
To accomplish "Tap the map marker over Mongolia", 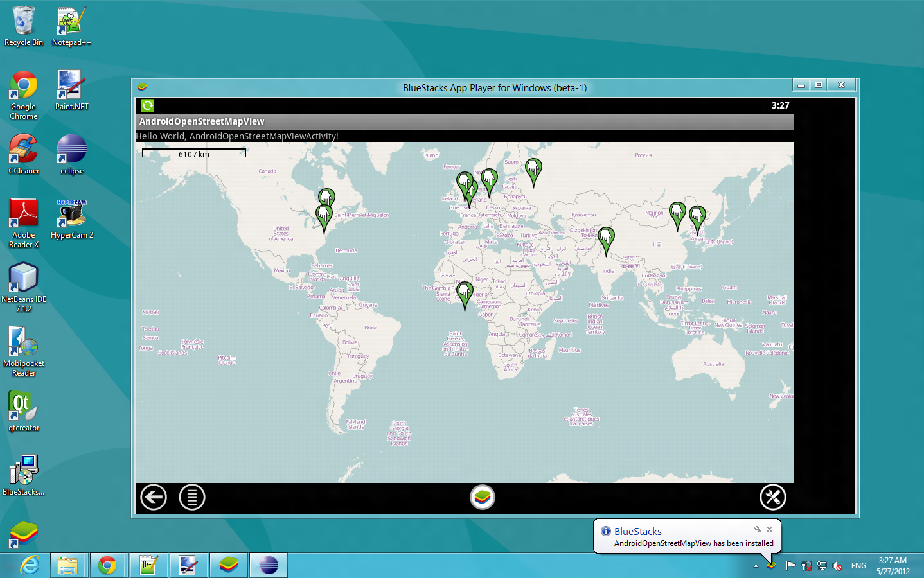I will tap(677, 216).
